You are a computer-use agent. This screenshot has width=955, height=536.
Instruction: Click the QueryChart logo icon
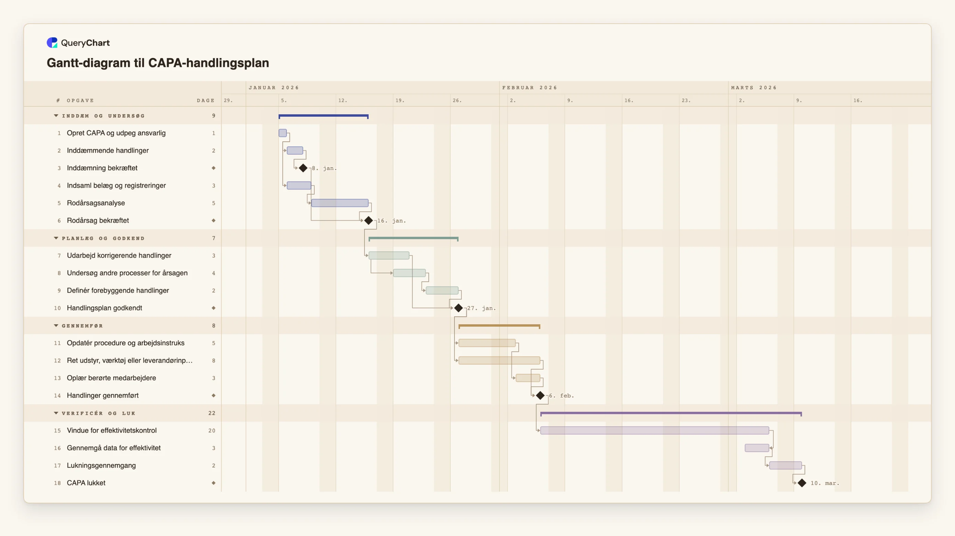pyautogui.click(x=52, y=43)
